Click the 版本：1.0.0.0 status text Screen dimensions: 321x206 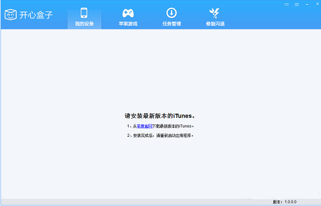pos(285,202)
